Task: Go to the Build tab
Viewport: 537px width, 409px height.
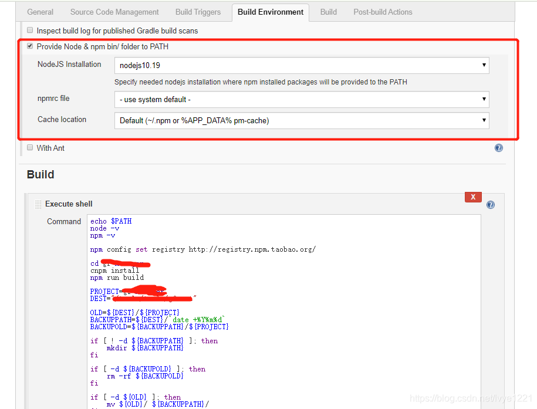Action: tap(329, 12)
